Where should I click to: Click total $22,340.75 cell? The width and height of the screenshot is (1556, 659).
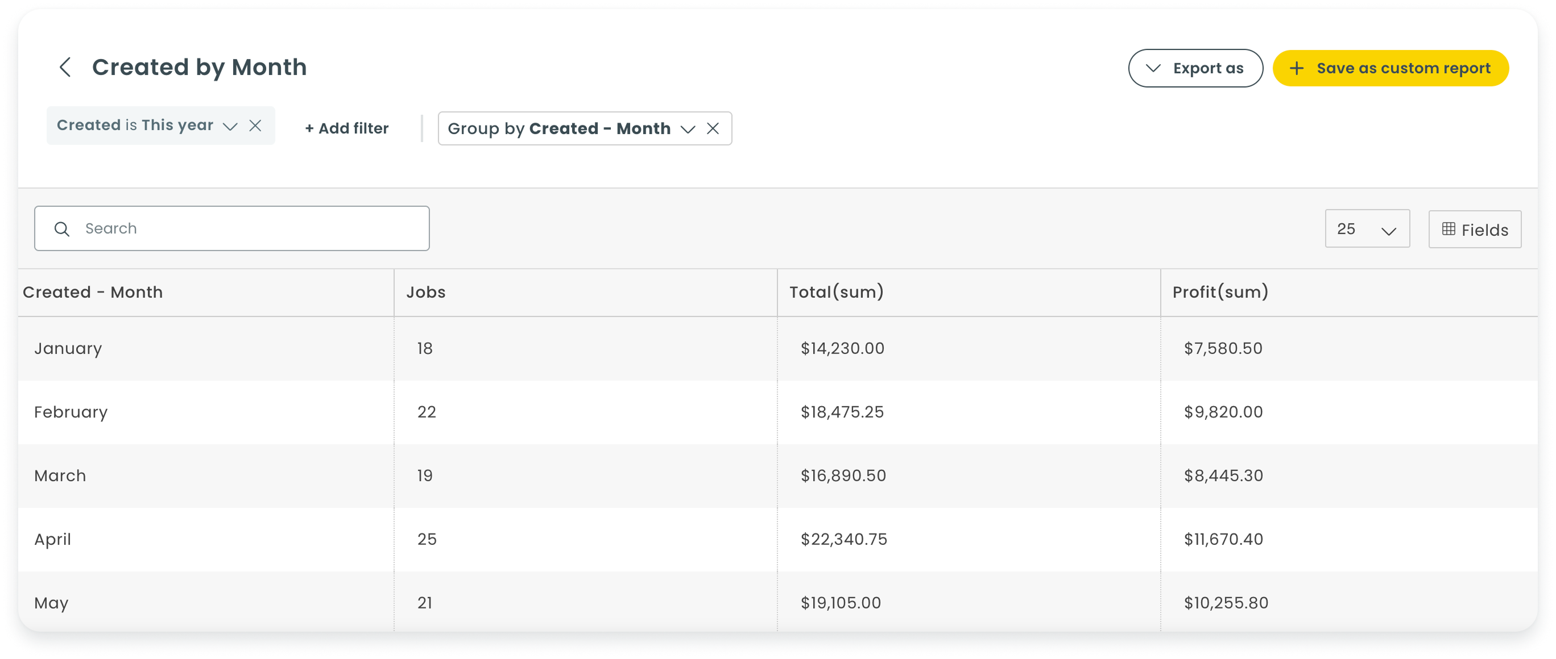click(x=844, y=539)
